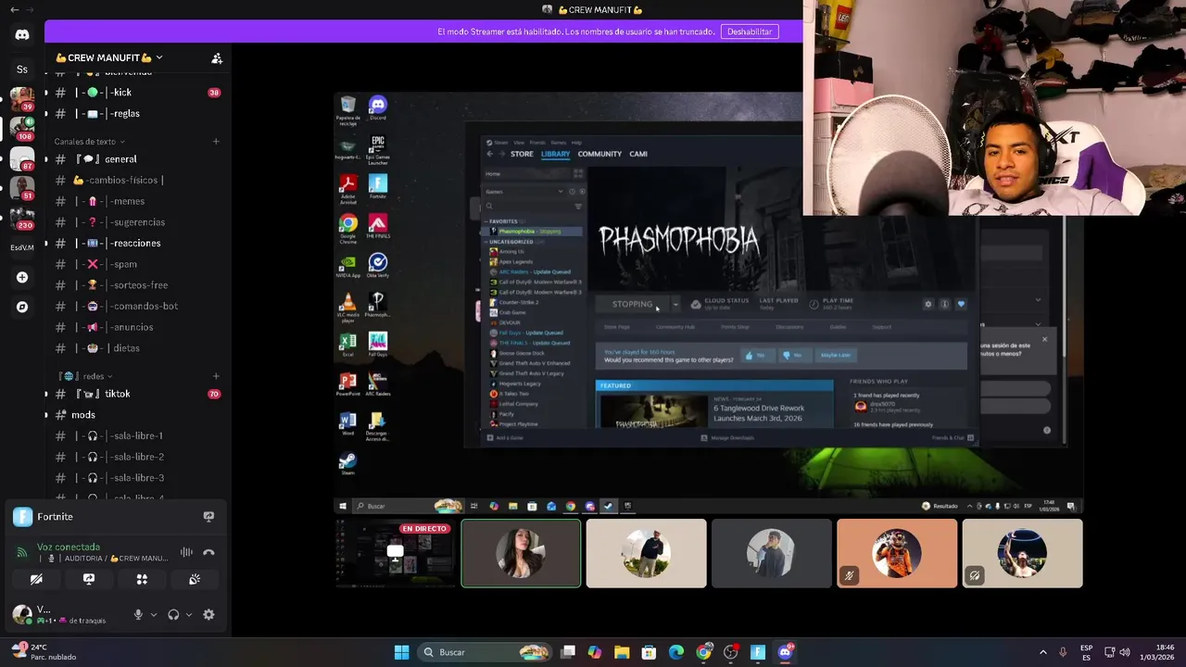Toggle microphone mute in user panel
Screen dimensions: 1186x667
tap(138, 614)
